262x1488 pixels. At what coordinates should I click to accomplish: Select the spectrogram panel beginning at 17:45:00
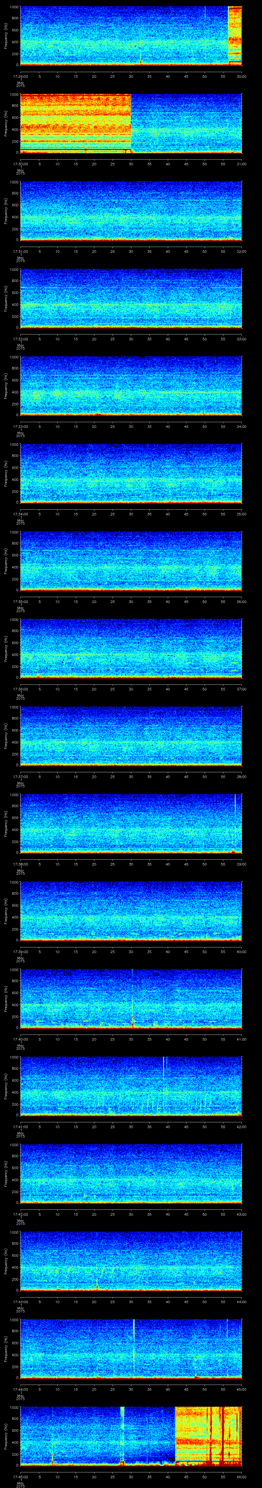click(131, 1437)
